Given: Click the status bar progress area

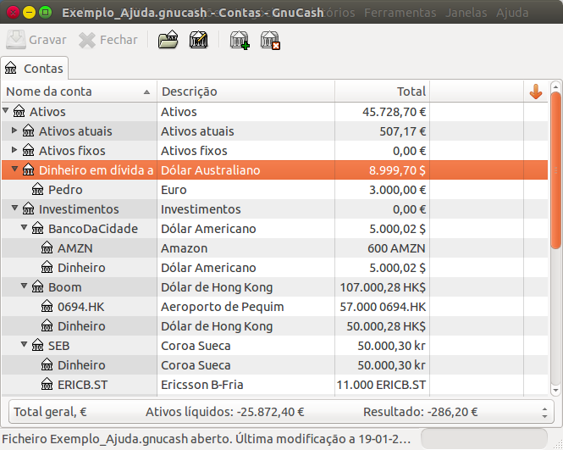Looking at the screenshot, I should pyautogui.click(x=484, y=438).
